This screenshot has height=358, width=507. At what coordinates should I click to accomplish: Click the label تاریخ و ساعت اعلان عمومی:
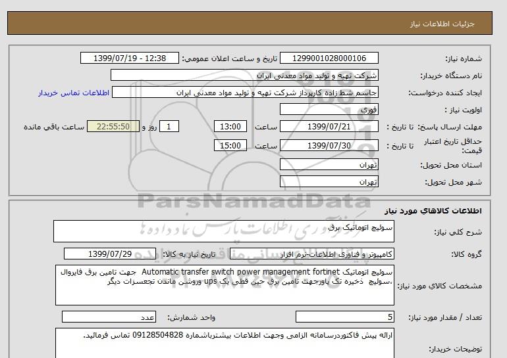tap(230, 58)
